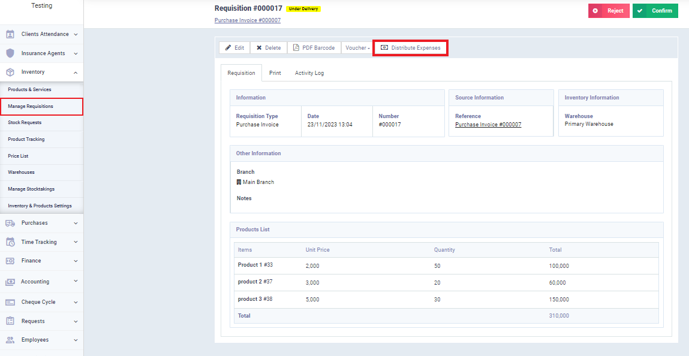The image size is (689, 356).
Task: Open Purchase Invoice #000007 reference link
Action: (488, 125)
